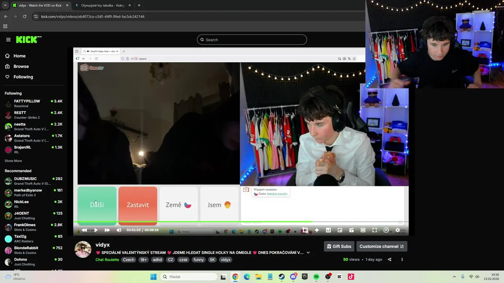504x283 pixels.
Task: Click Customize channel button
Action: (x=382, y=246)
